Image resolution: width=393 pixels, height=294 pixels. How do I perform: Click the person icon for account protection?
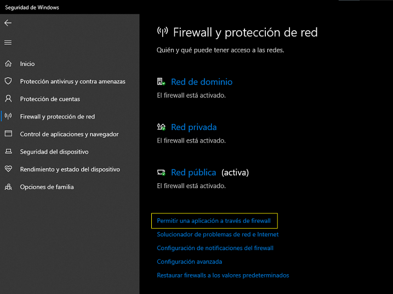tap(8, 99)
